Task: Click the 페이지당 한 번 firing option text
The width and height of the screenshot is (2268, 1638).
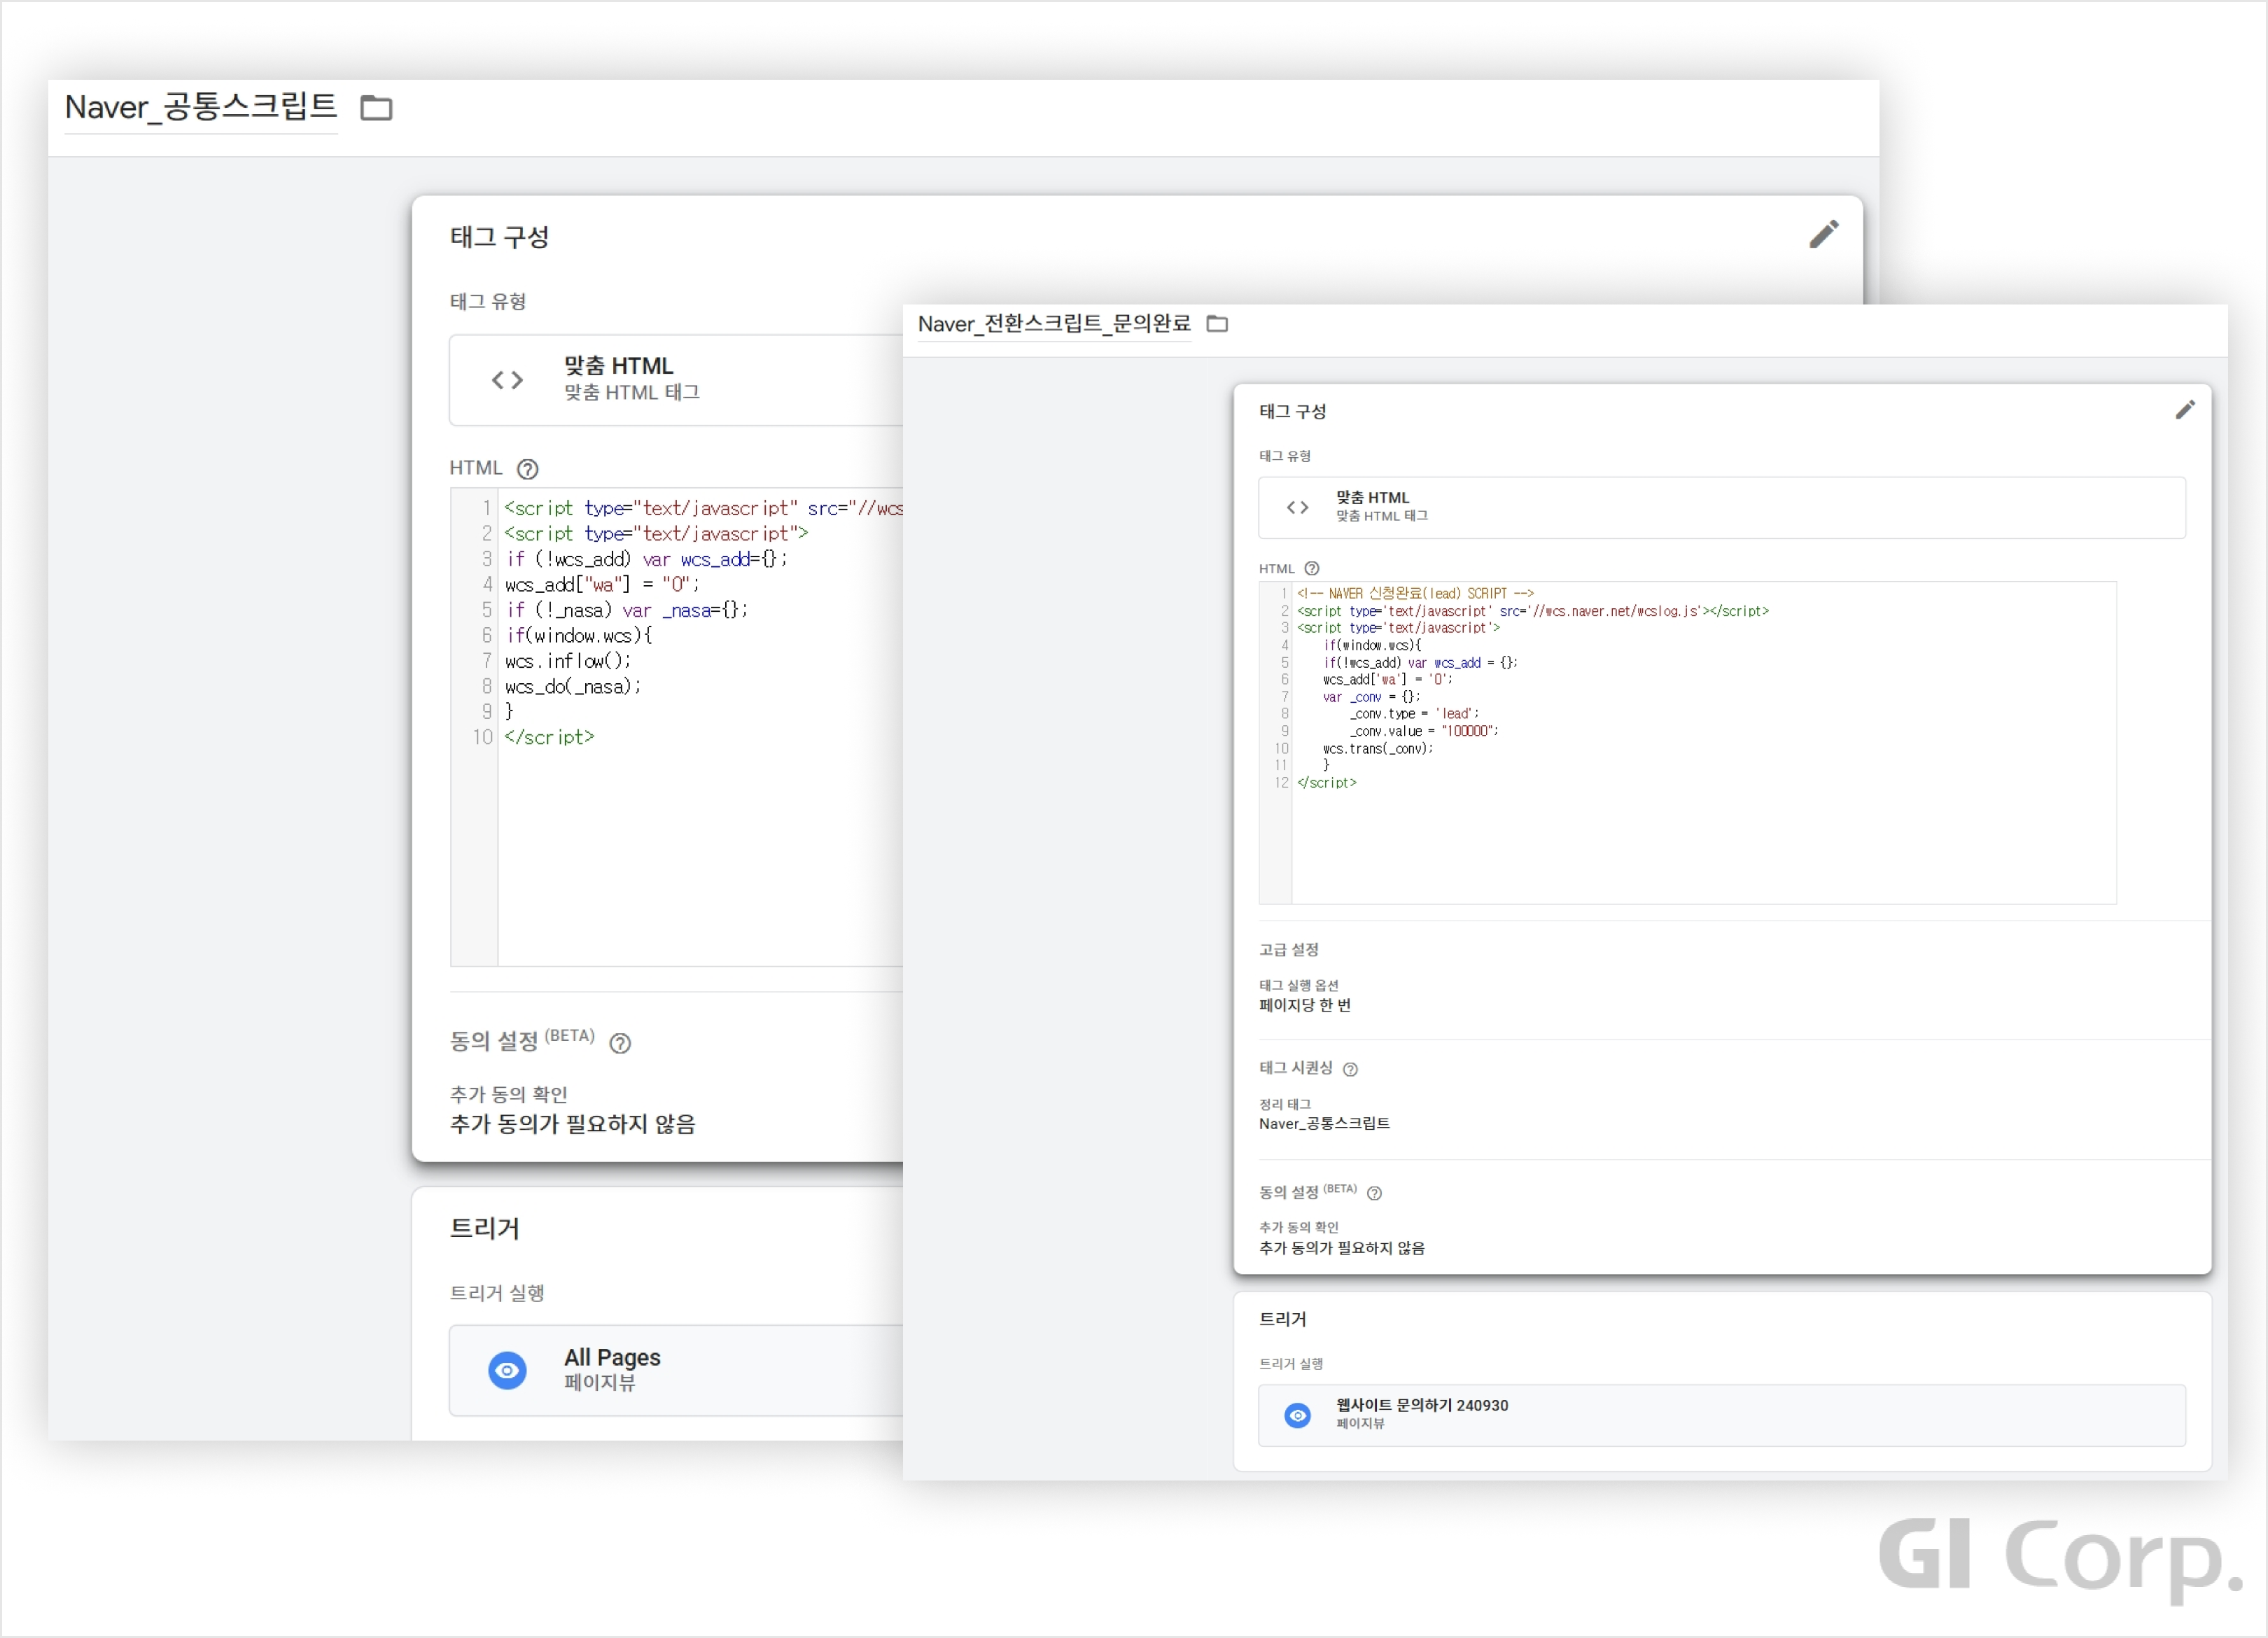Action: (x=1305, y=1006)
